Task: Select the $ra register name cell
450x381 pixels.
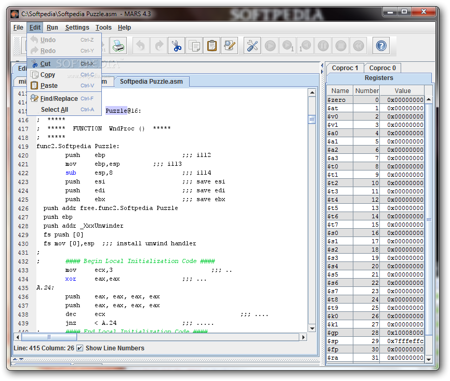Action: pos(340,358)
